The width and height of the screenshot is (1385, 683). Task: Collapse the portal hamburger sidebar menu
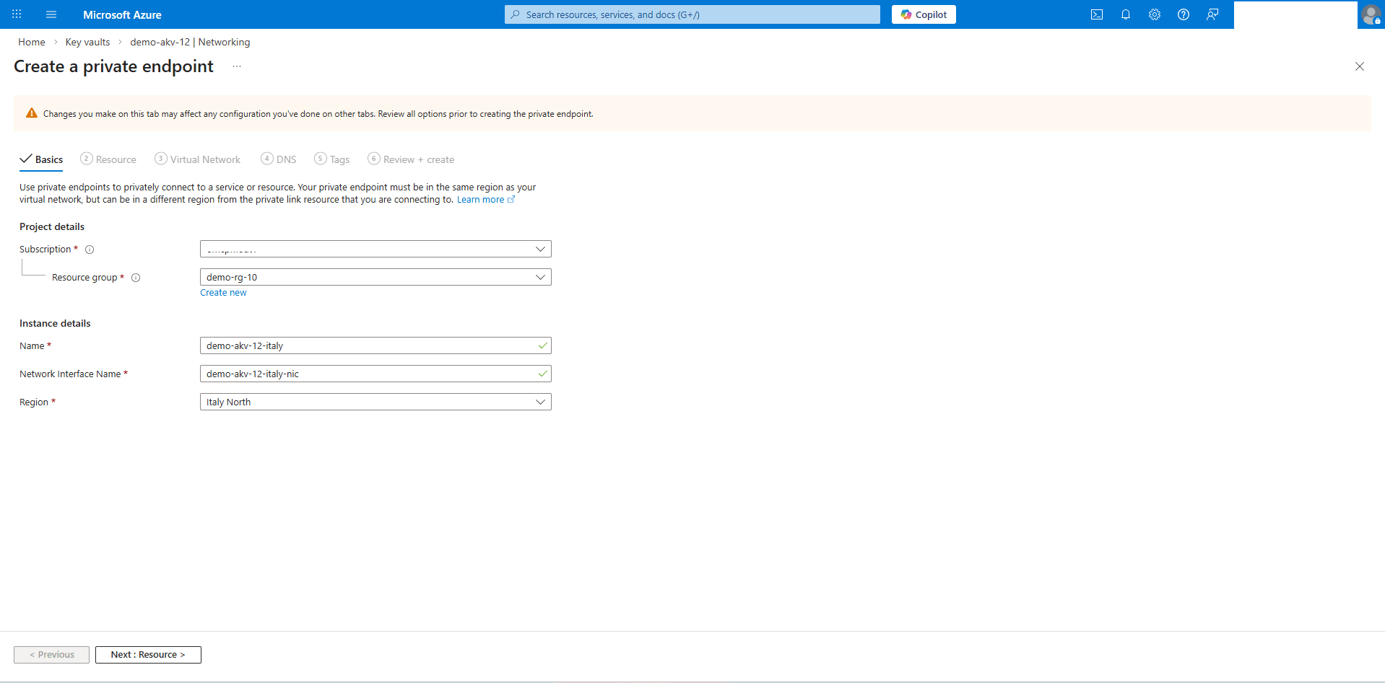[x=51, y=14]
